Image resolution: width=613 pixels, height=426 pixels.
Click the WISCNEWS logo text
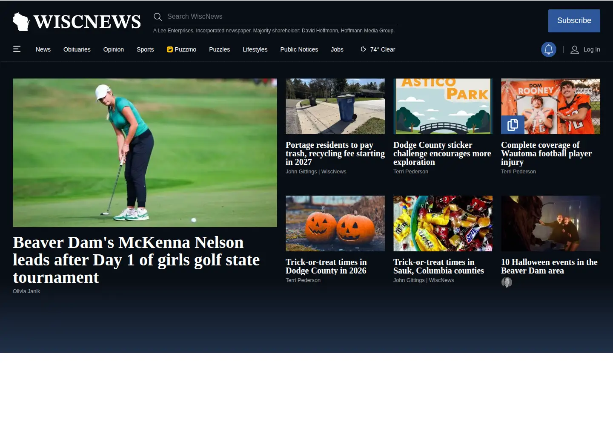[87, 22]
